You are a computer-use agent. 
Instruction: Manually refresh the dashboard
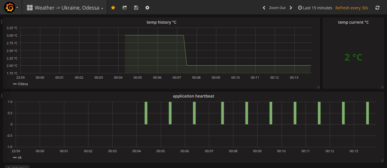pos(377,8)
